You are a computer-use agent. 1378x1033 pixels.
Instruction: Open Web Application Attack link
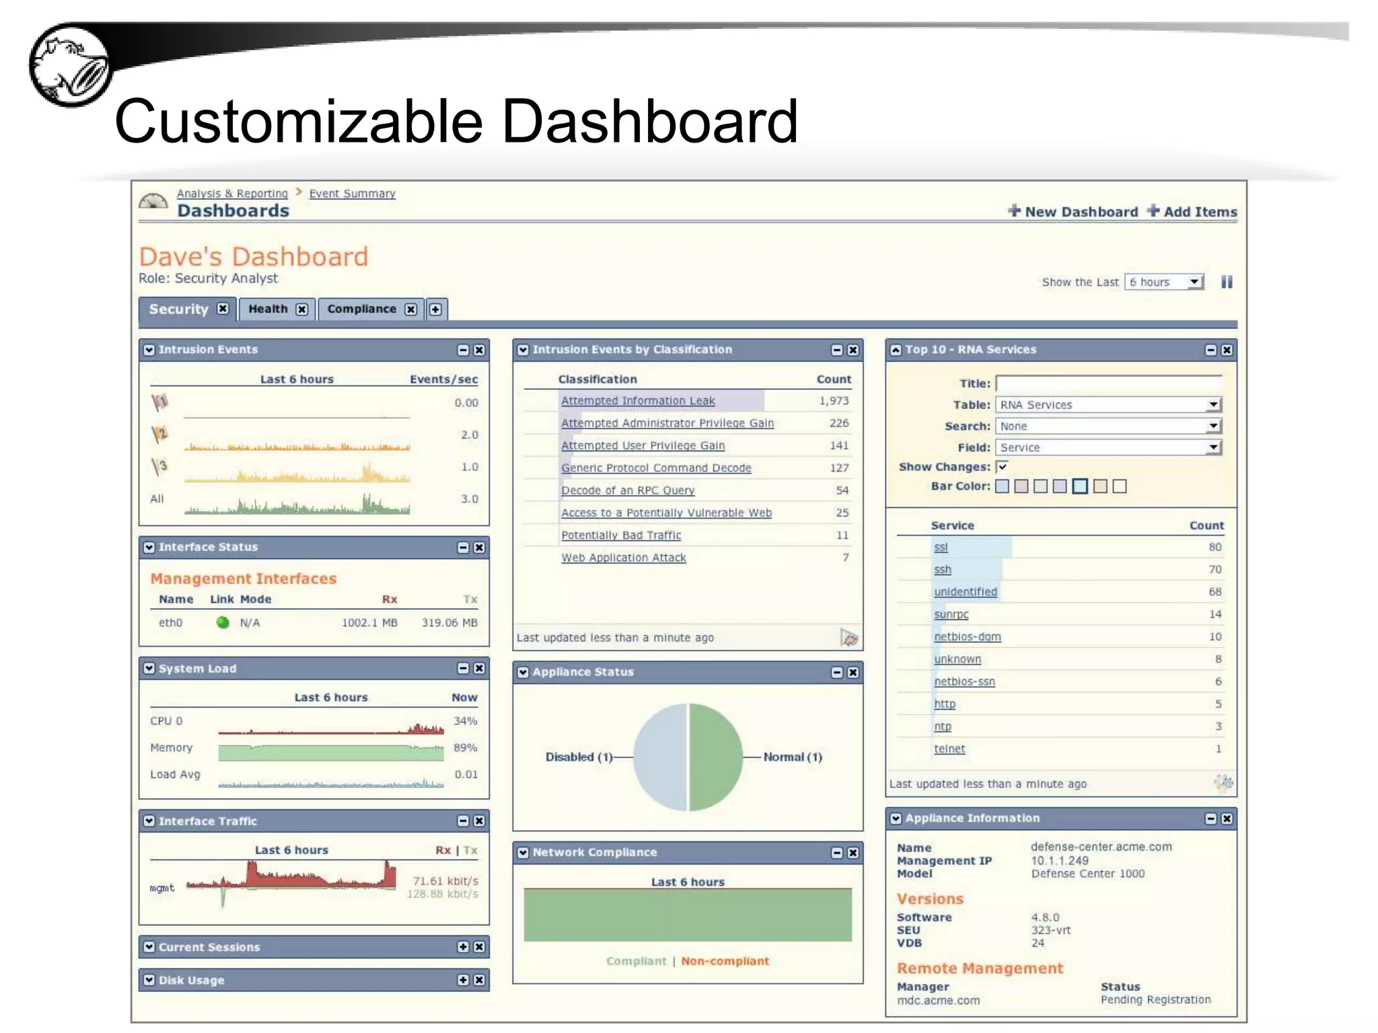point(624,558)
